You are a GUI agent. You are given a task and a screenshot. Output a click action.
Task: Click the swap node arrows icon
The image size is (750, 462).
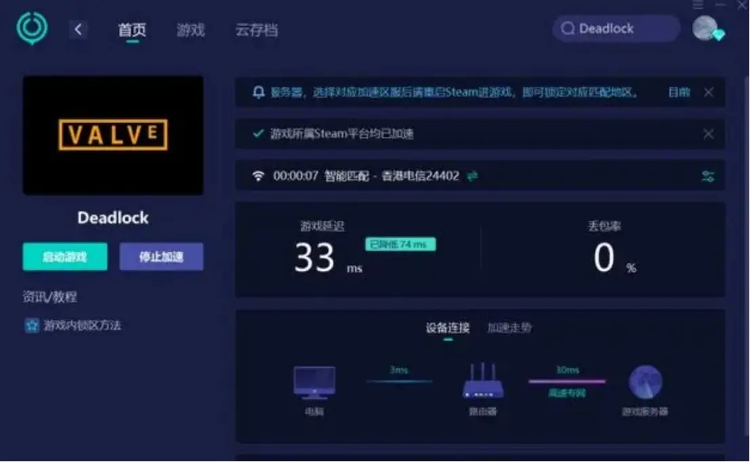pyautogui.click(x=472, y=176)
